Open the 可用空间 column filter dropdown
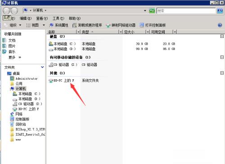 [x=175, y=32]
